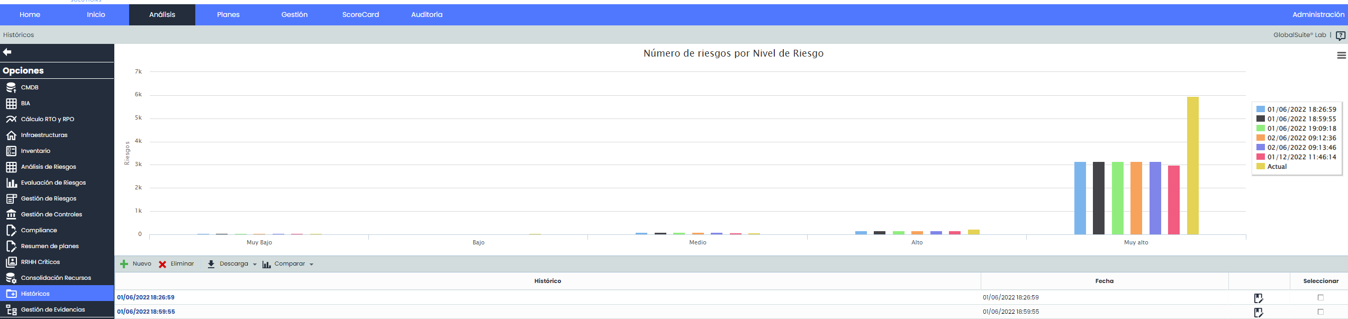
Task: Open the Comparar dropdown menu
Action: coord(289,264)
